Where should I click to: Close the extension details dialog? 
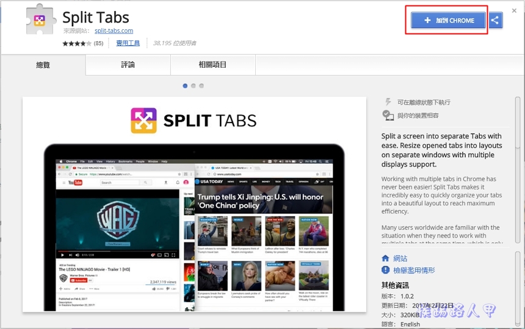(x=514, y=11)
